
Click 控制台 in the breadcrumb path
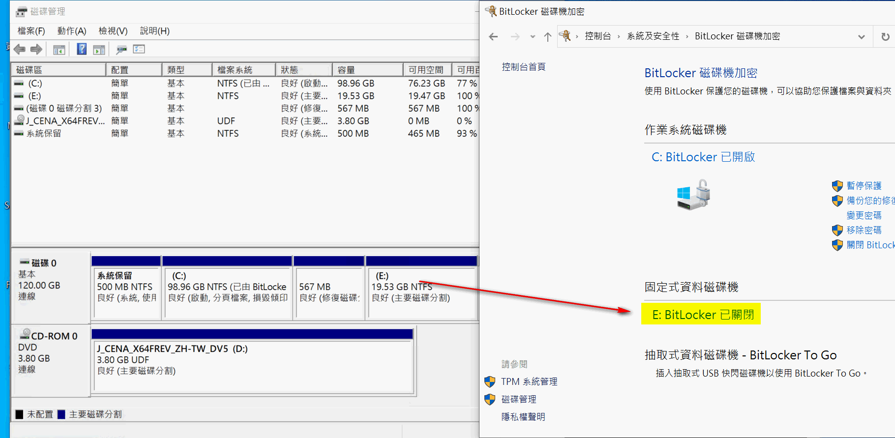(x=598, y=36)
